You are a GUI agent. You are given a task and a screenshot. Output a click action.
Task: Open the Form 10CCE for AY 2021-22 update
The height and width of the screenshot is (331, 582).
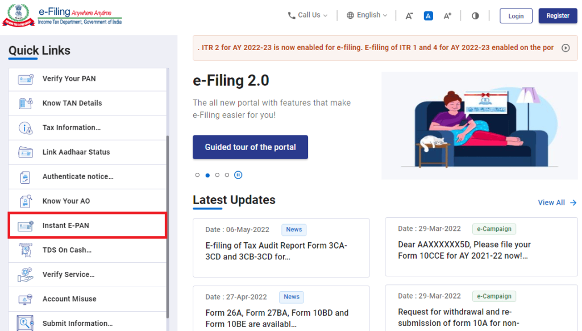click(481, 247)
